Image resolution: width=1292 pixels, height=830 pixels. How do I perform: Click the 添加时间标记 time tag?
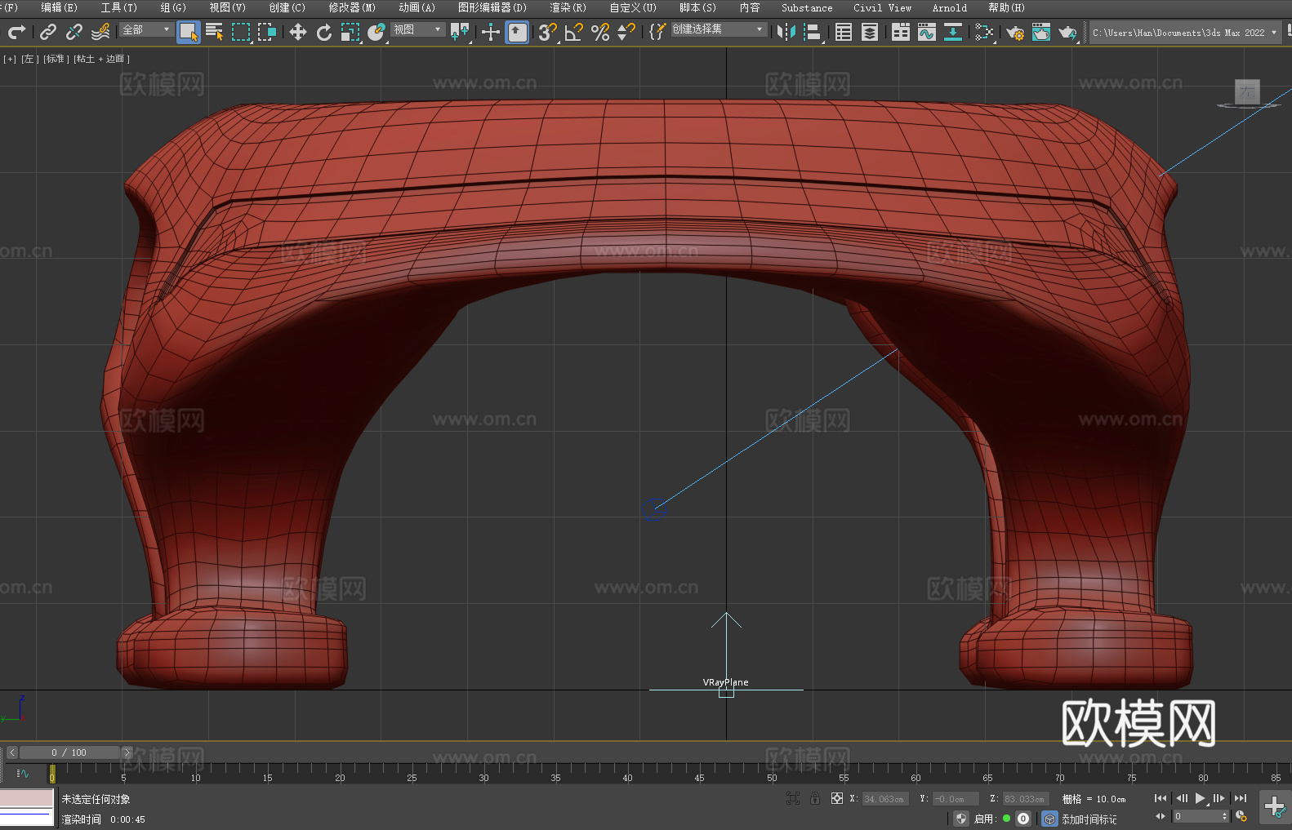click(1089, 819)
